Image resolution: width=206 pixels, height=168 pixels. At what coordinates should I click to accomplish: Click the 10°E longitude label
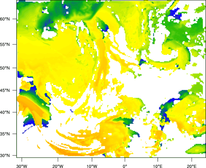158,166
